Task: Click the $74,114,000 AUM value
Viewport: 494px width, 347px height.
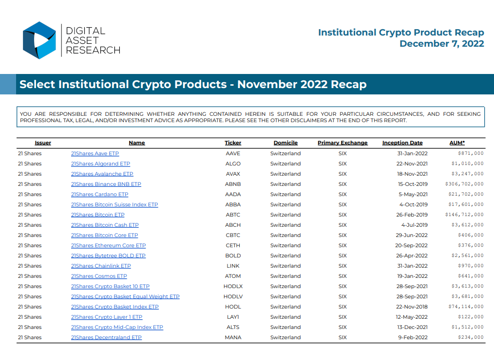Action: [466, 307]
